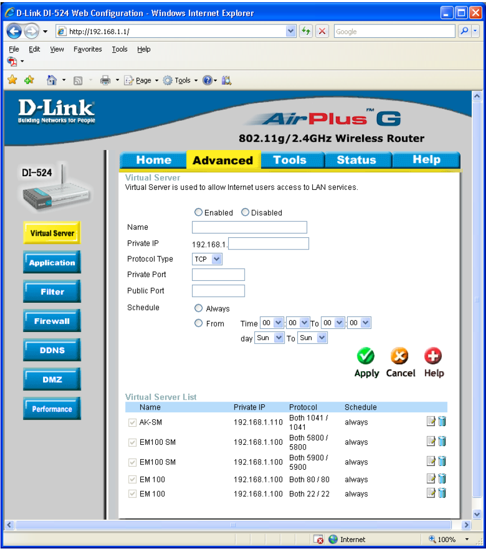
Task: Open the zoom level 100% dropdown
Action: [467, 539]
